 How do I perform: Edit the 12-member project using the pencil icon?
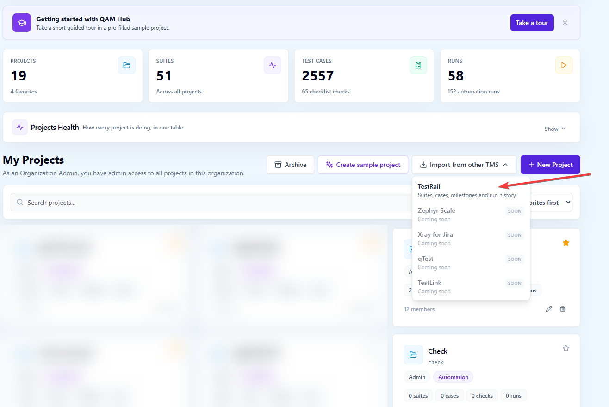(x=549, y=309)
